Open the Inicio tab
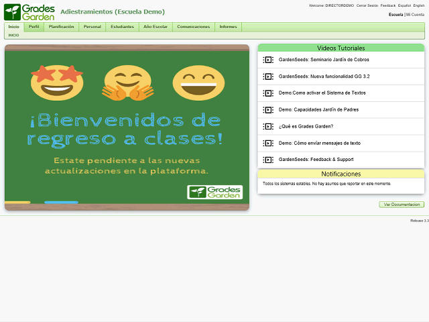 point(13,27)
